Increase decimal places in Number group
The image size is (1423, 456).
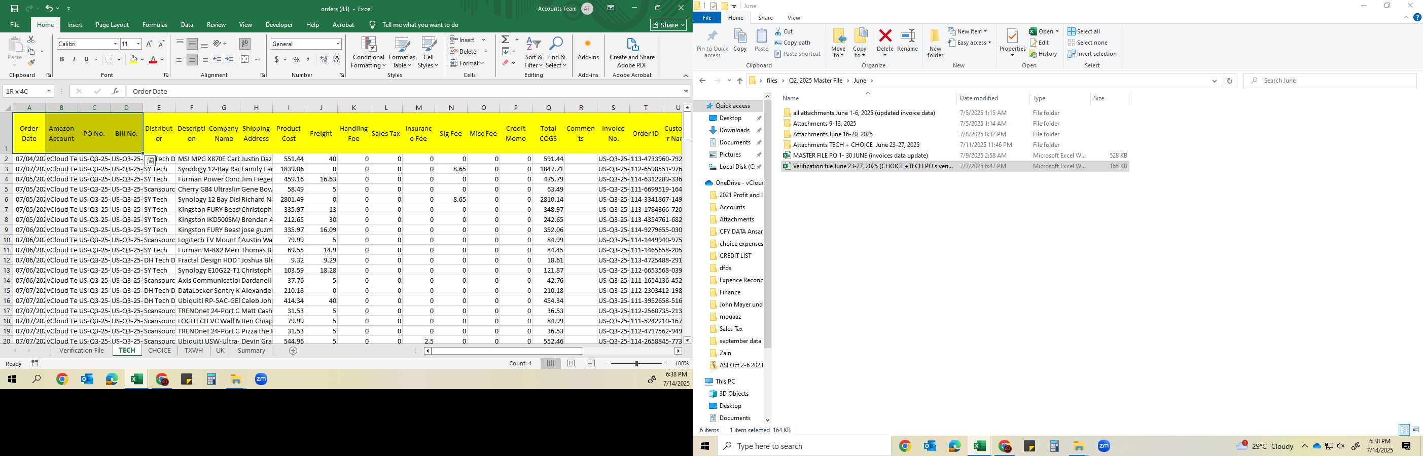coord(324,59)
